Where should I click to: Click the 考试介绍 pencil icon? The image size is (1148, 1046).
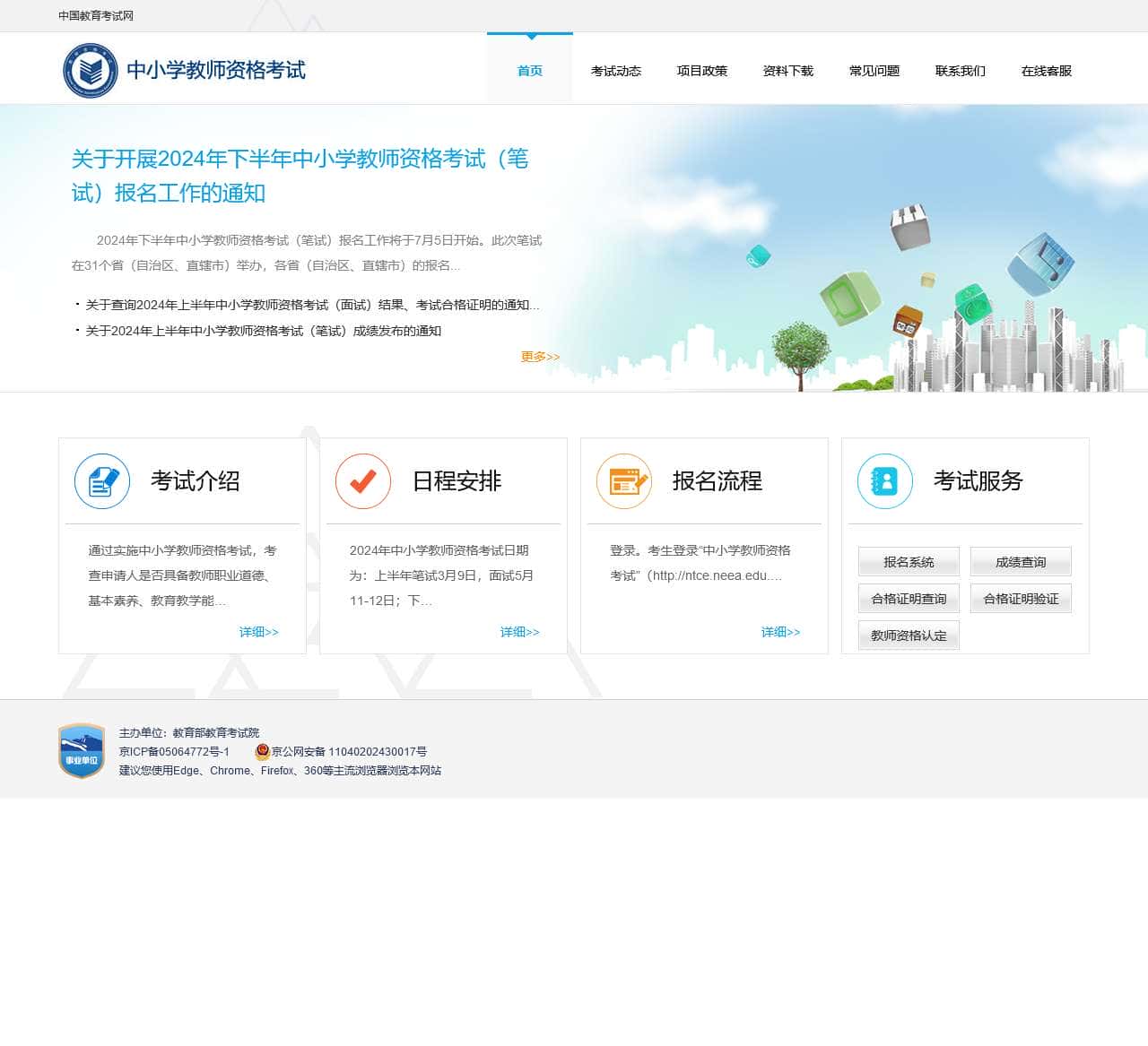click(x=101, y=481)
